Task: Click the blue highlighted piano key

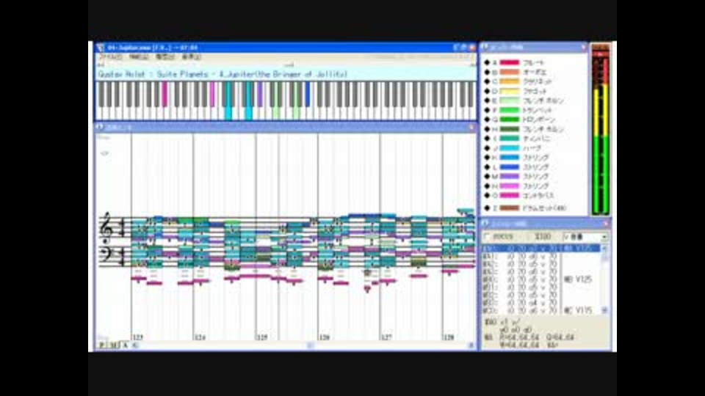Action: (308, 95)
